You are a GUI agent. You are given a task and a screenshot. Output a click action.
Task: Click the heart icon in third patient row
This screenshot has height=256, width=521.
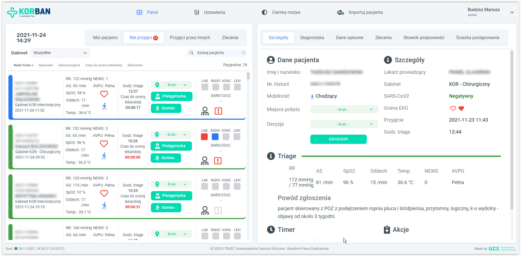[104, 193]
